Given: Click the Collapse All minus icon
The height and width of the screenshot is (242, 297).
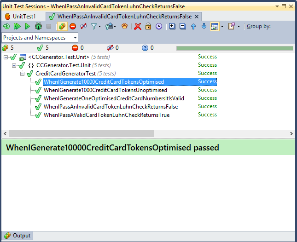Looking at the screenshot, I should (x=183, y=27).
